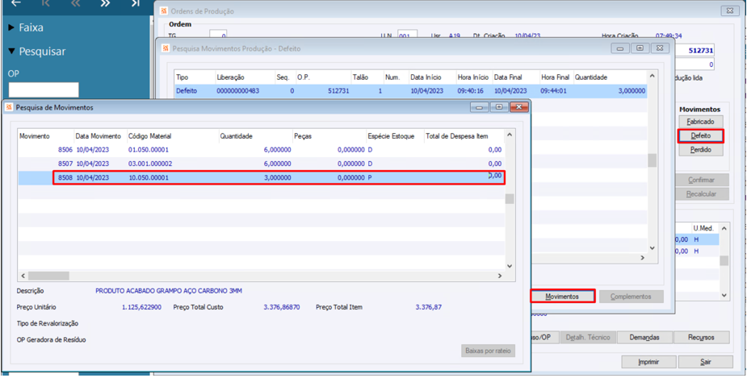Jump to last record navigation icon
Screen dimensions: 747x378
tap(135, 3)
